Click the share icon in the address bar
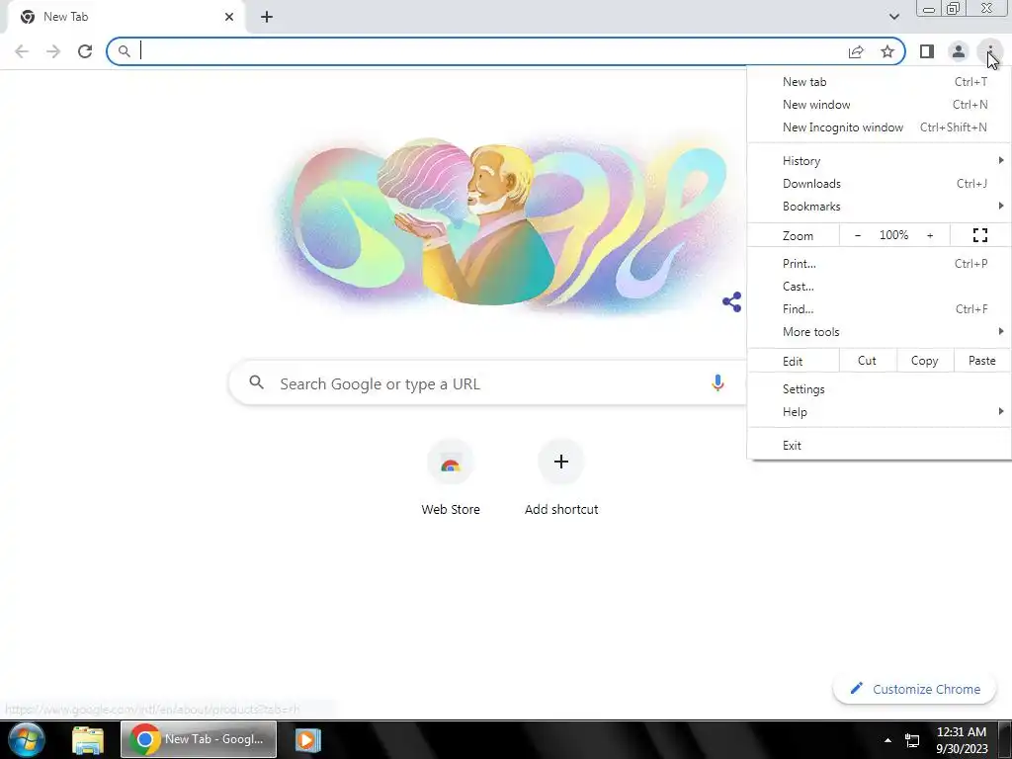The width and height of the screenshot is (1012, 759). [x=856, y=51]
